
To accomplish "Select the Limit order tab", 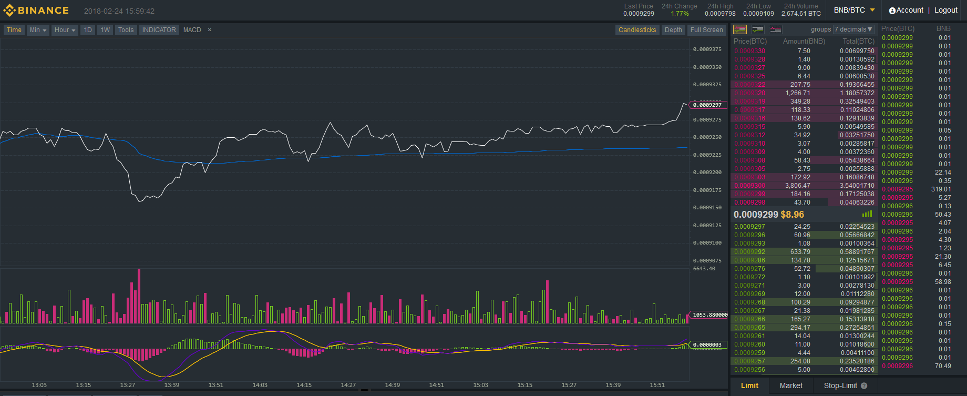I will click(749, 386).
